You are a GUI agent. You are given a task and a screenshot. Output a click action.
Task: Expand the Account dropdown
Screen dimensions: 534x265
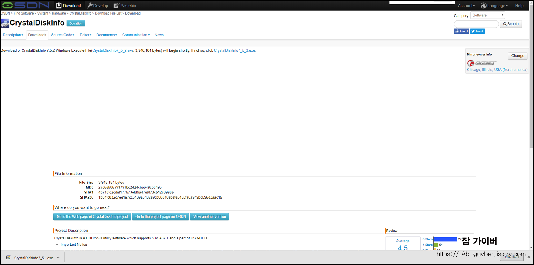466,6
